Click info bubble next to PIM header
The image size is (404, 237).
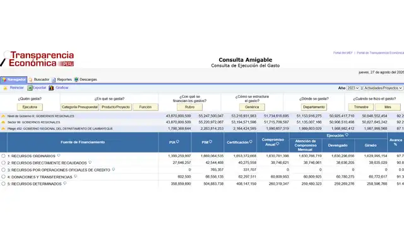coord(210,142)
